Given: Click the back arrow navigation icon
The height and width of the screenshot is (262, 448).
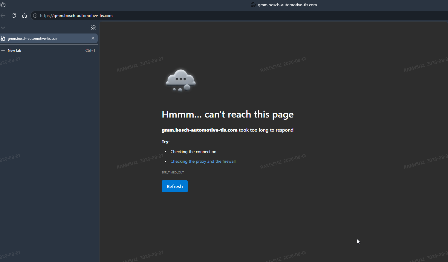Looking at the screenshot, I should point(3,16).
